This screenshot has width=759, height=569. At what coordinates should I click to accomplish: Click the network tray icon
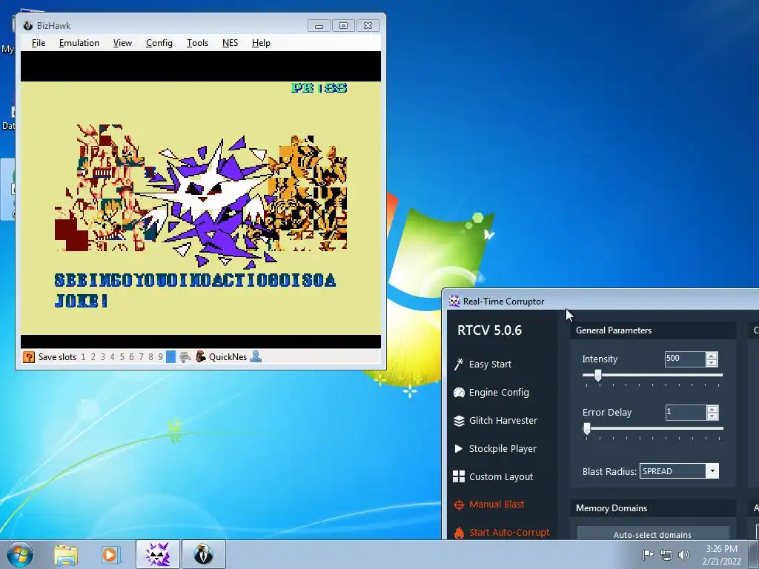click(666, 554)
